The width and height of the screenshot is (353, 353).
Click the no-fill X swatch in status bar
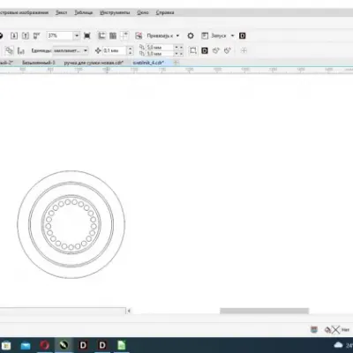335,330
